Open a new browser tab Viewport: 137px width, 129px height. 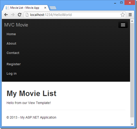click(53, 8)
